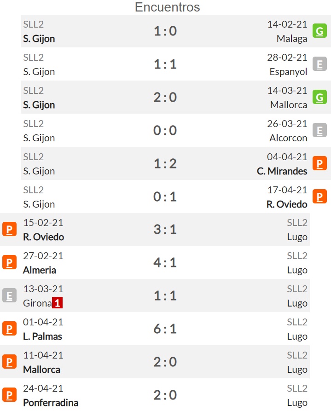Open the 1:0 S. Gijon vs Malaga score
331x411 pixels.
pos(165,31)
